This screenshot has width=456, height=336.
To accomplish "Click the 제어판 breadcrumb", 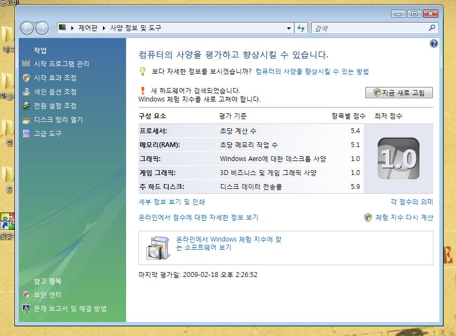I will (88, 28).
